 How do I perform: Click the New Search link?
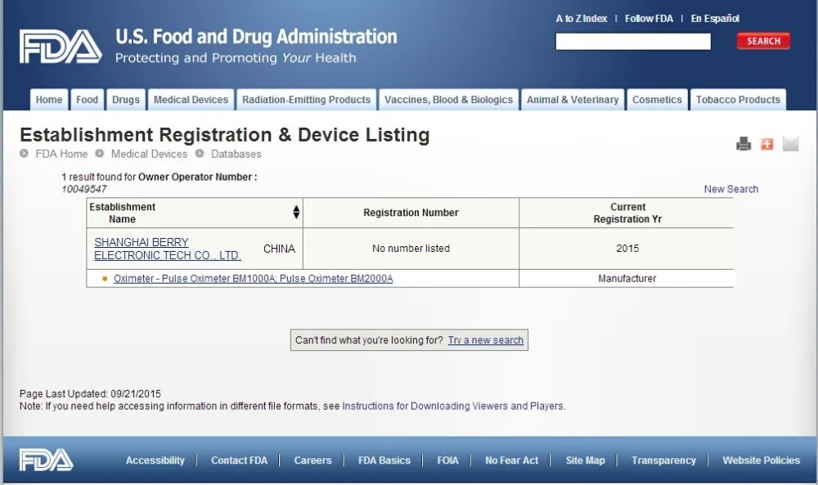731,189
